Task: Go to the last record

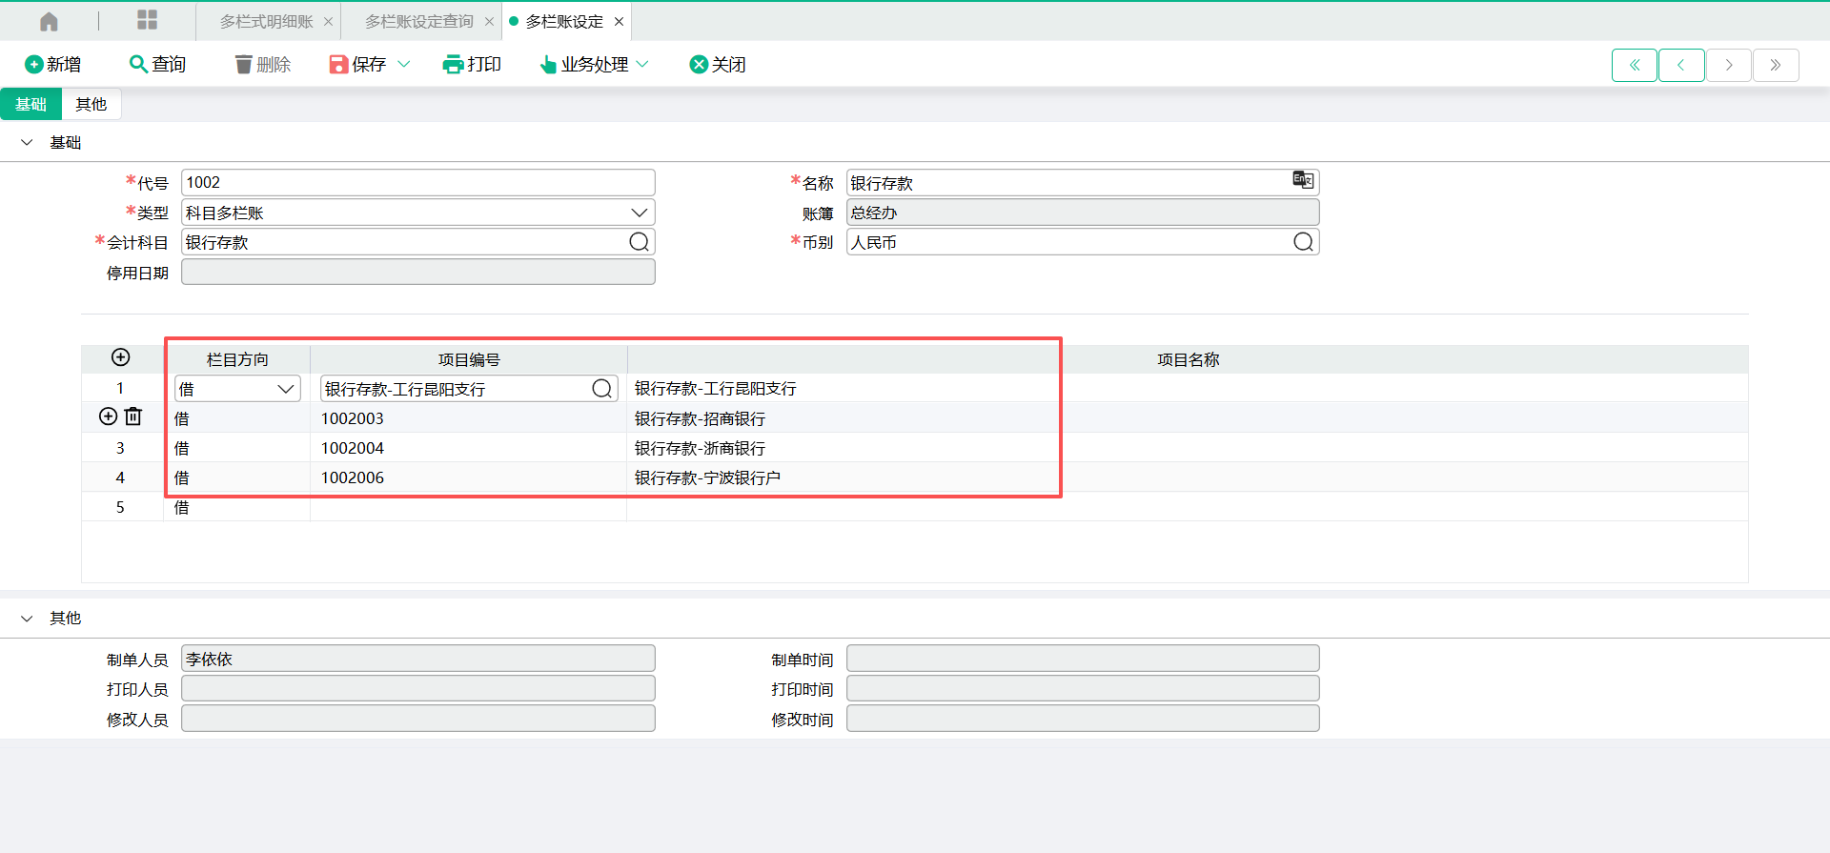Action: pyautogui.click(x=1775, y=65)
